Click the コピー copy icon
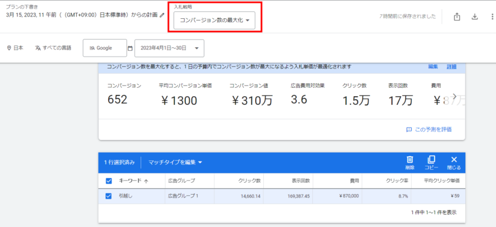The width and height of the screenshot is (496, 227). click(x=432, y=159)
